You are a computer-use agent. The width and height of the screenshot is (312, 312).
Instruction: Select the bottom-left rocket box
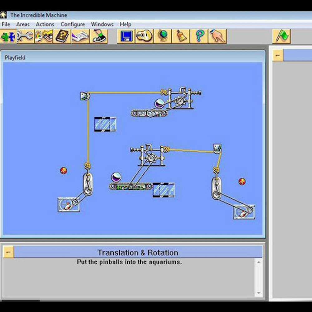pyautogui.click(x=69, y=205)
